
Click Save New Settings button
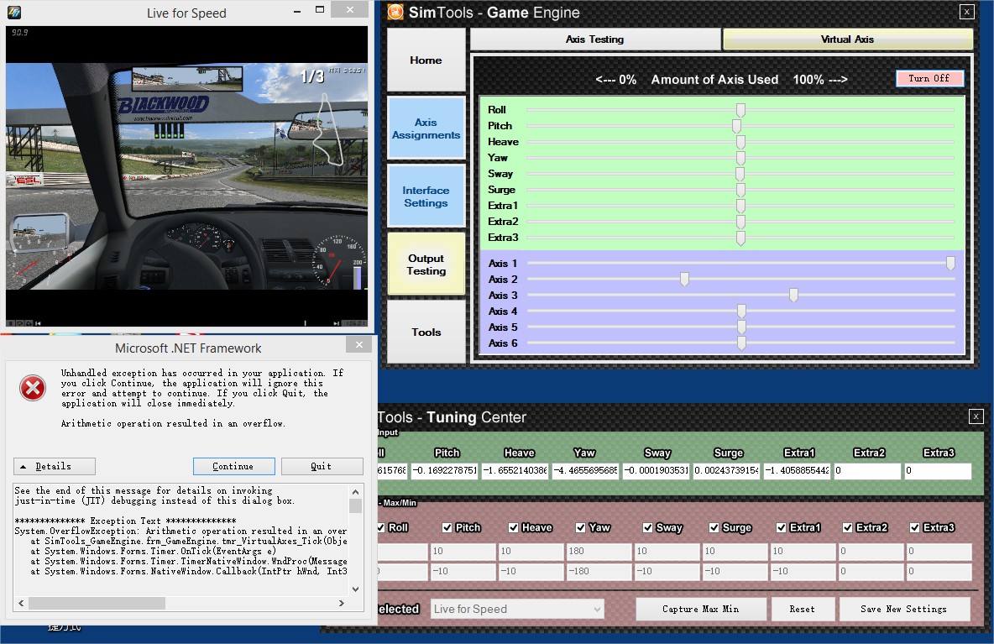coord(904,609)
